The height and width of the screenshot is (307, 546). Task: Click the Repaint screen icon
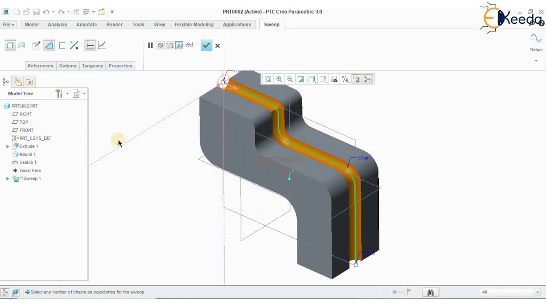tap(301, 79)
